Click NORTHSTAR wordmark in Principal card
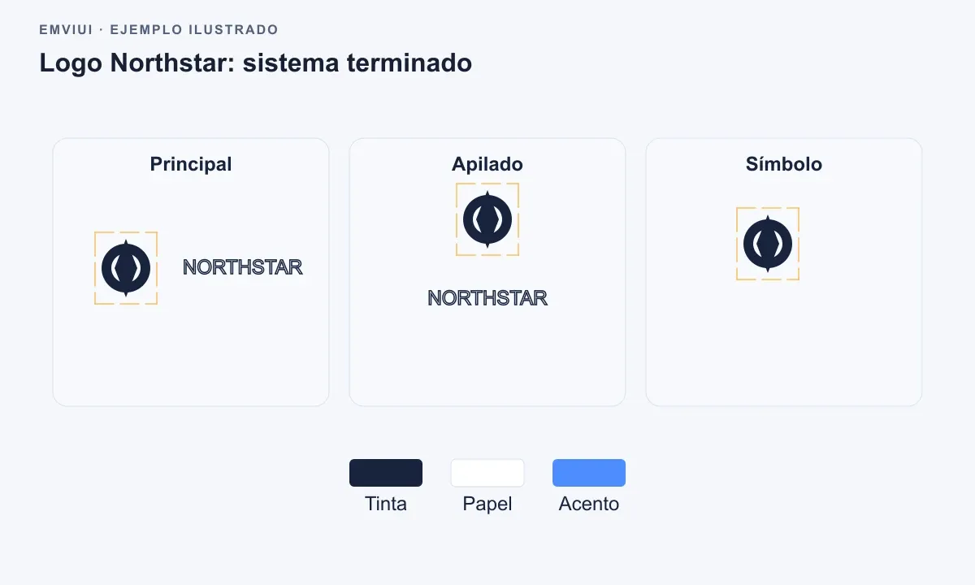The image size is (975, 585). (x=243, y=266)
